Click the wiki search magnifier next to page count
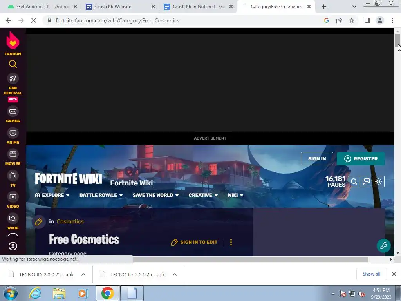 click(354, 182)
